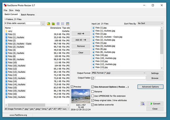Open the conversion preview magnifier icon
The image size is (170, 120).
coord(143,104)
